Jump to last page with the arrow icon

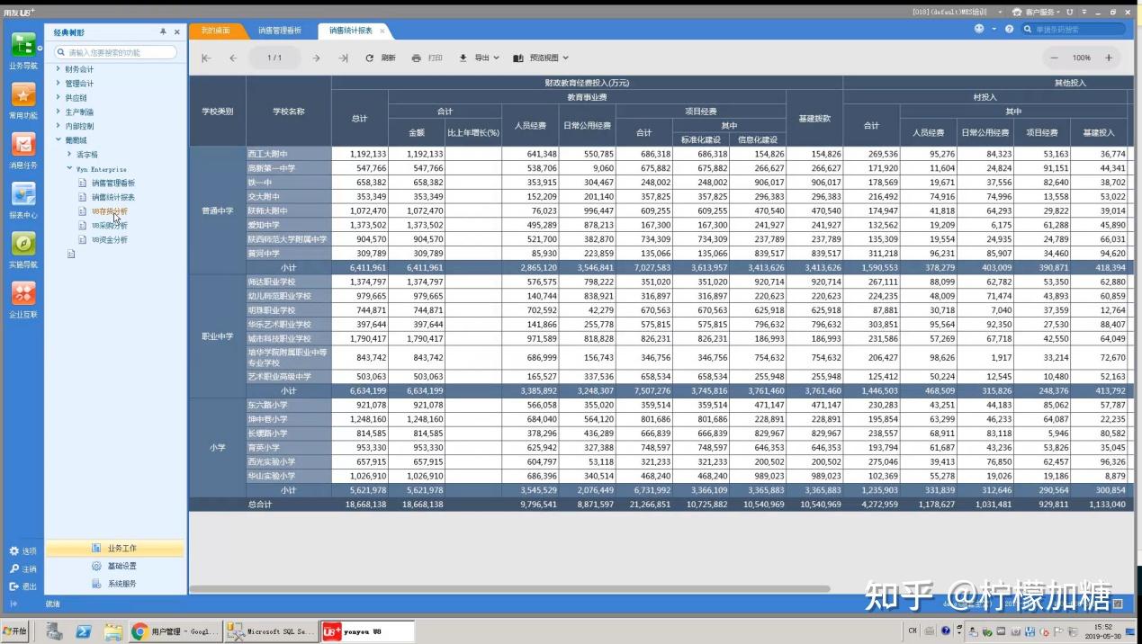pos(343,58)
